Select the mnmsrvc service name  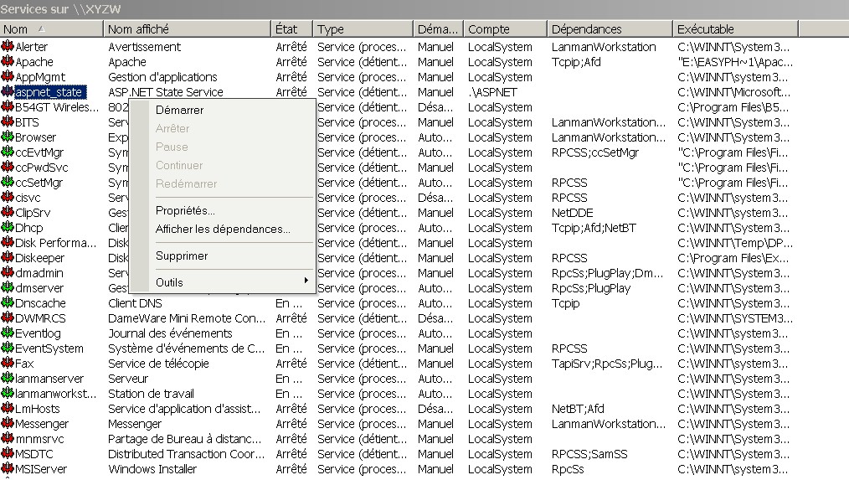point(39,439)
